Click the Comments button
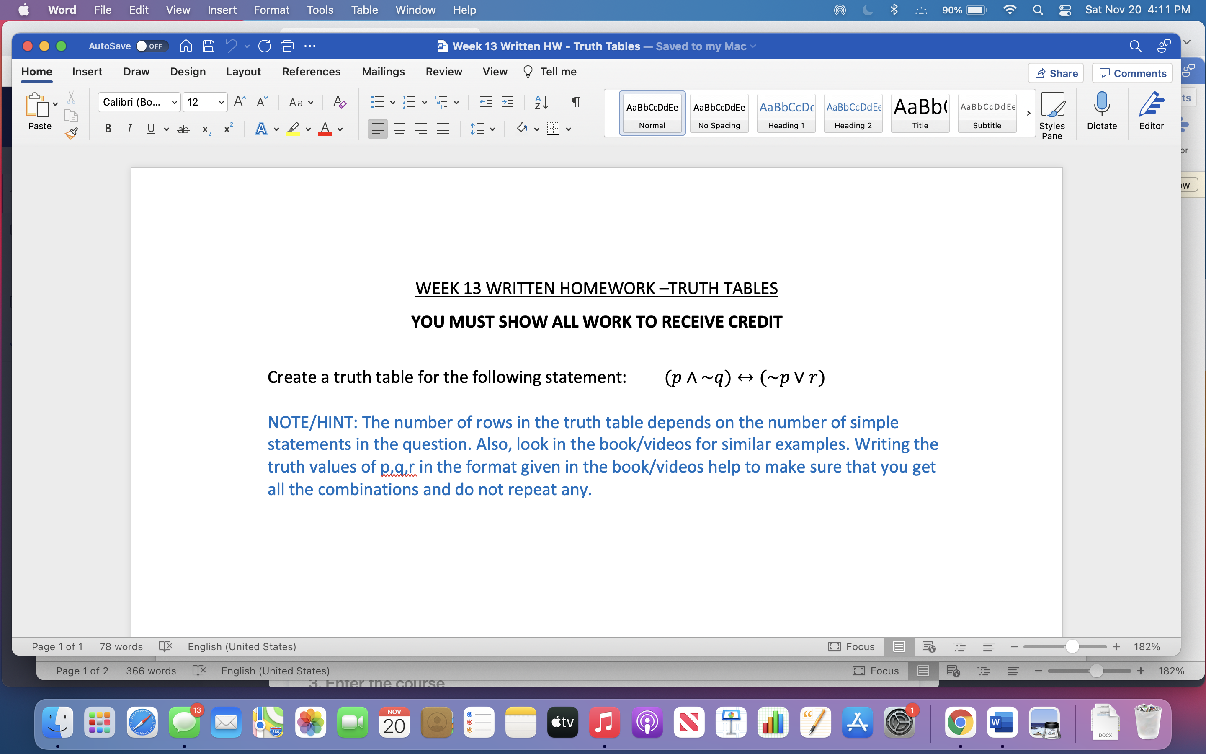Screen dimensions: 1206x754 tap(1132, 73)
